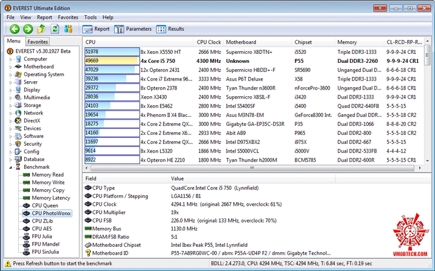The image size is (435, 271).
Task: Open the Report toolbar button
Action: [x=96, y=29]
